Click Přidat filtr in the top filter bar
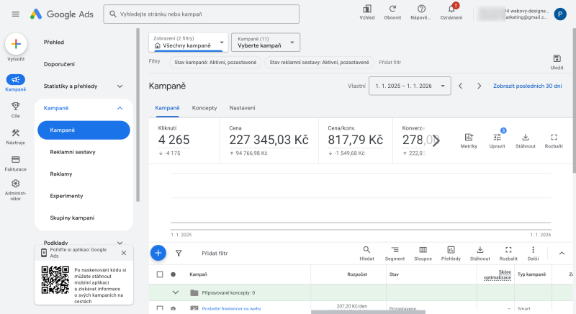 390,63
